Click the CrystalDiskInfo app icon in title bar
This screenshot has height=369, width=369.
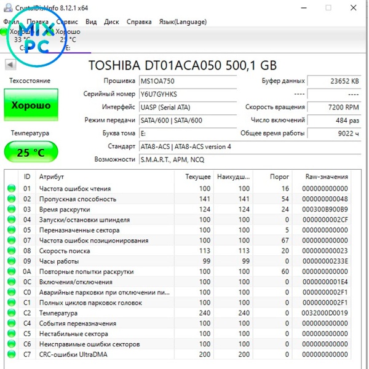click(8, 8)
